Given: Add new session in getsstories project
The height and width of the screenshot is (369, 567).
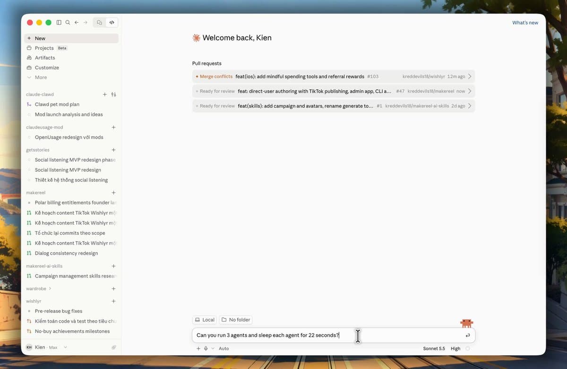Looking at the screenshot, I should [x=113, y=150].
